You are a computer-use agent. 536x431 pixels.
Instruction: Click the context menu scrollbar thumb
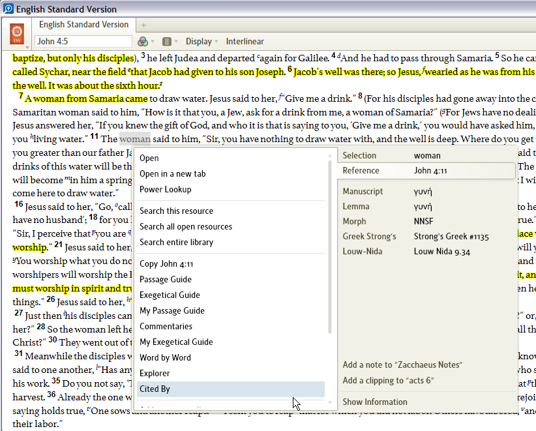330,246
